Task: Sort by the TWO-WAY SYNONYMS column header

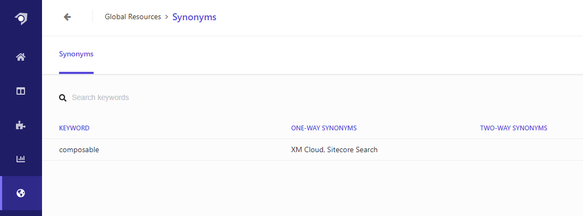Action: [513, 128]
